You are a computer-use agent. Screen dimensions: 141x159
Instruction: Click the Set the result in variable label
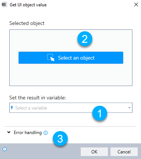38,98
